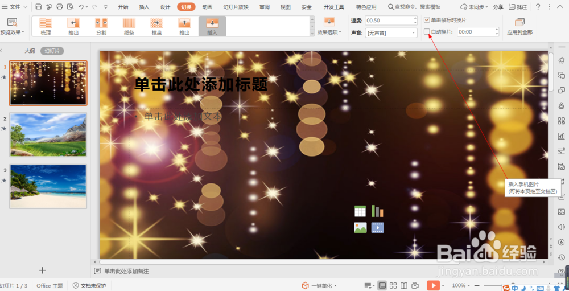Open the 幻灯片放映 ribbon tab
569x291 pixels.
click(236, 7)
